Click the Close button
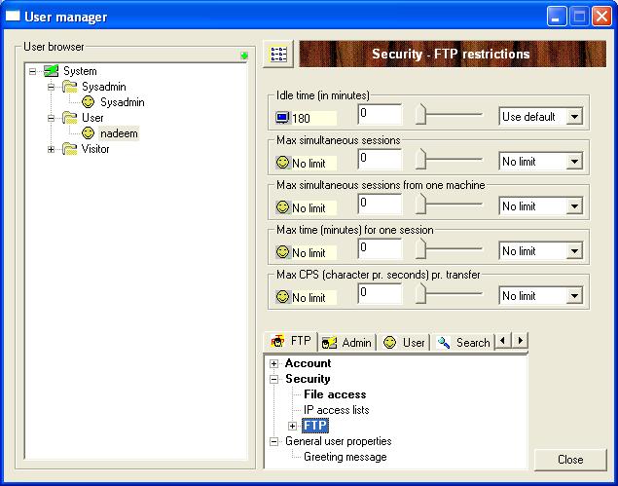This screenshot has width=618, height=486. (570, 459)
